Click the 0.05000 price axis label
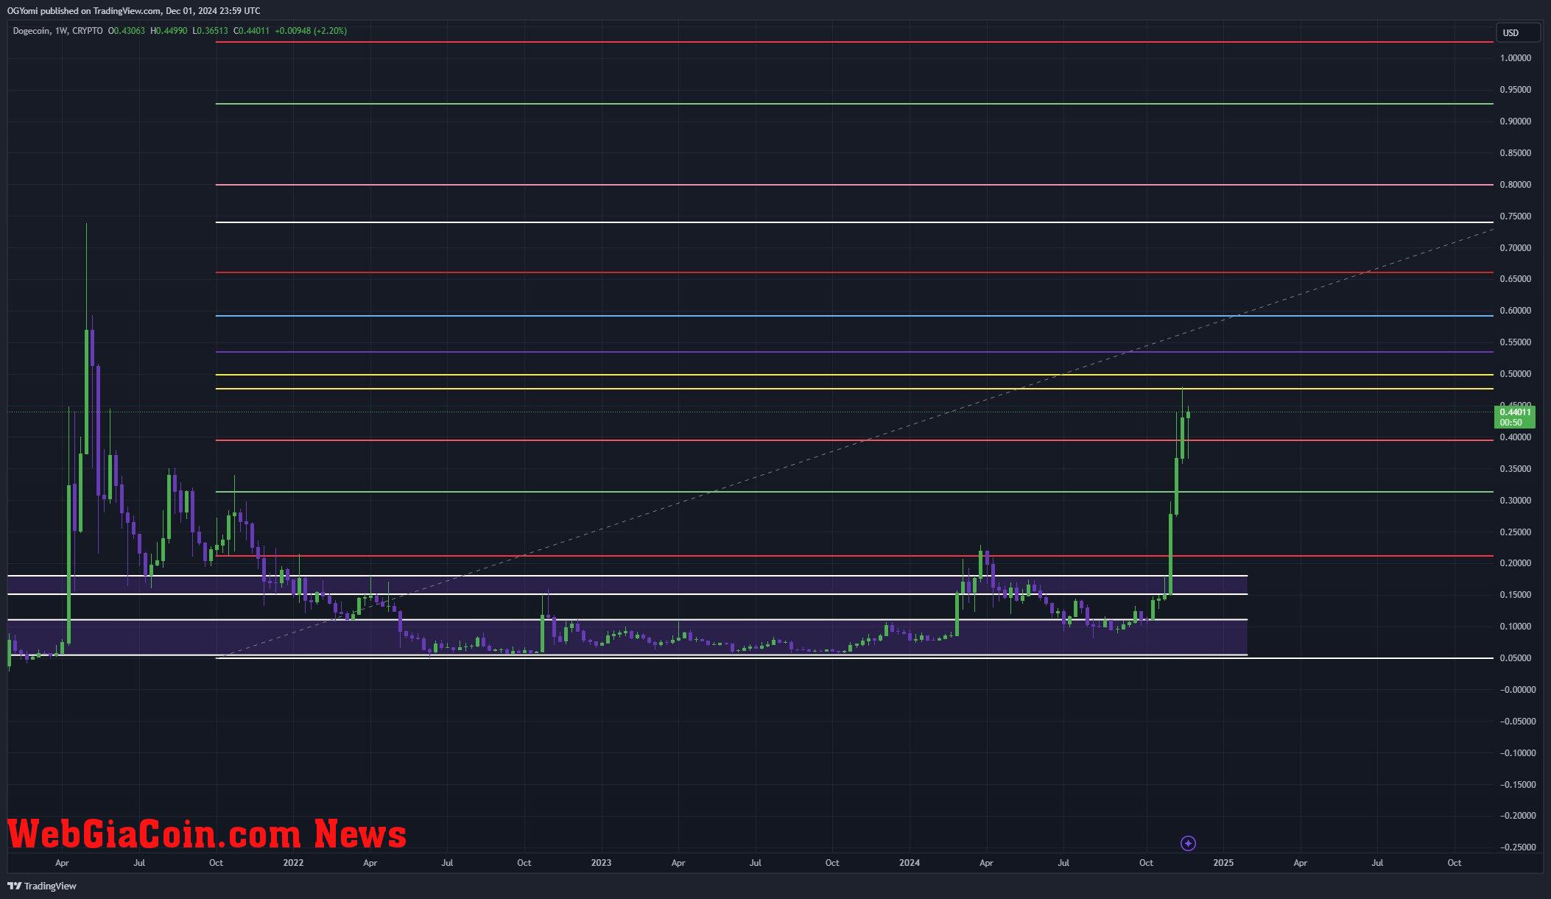Screen dimensions: 1551x899 1516,658
